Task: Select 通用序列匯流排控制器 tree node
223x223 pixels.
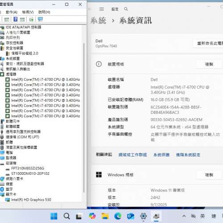Action: 23,132
